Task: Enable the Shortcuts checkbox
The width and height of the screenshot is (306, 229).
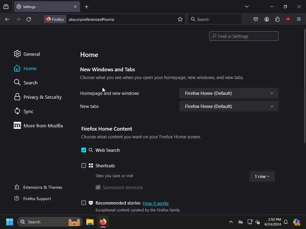Action: click(84, 165)
